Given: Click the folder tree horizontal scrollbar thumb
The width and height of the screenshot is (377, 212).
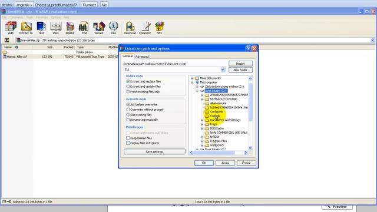Looking at the screenshot, I should [214, 153].
